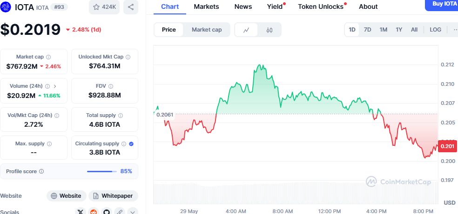Viewport: 458px width, 214px height.
Task: Toggle LOG scale on chart
Action: (x=436, y=30)
